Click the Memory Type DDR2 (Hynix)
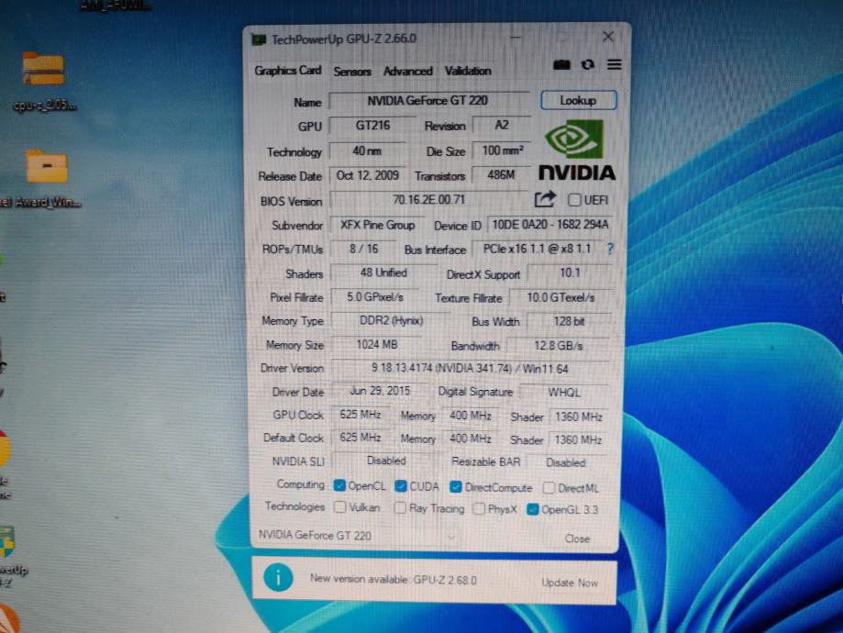This screenshot has width=843, height=633. point(391,320)
